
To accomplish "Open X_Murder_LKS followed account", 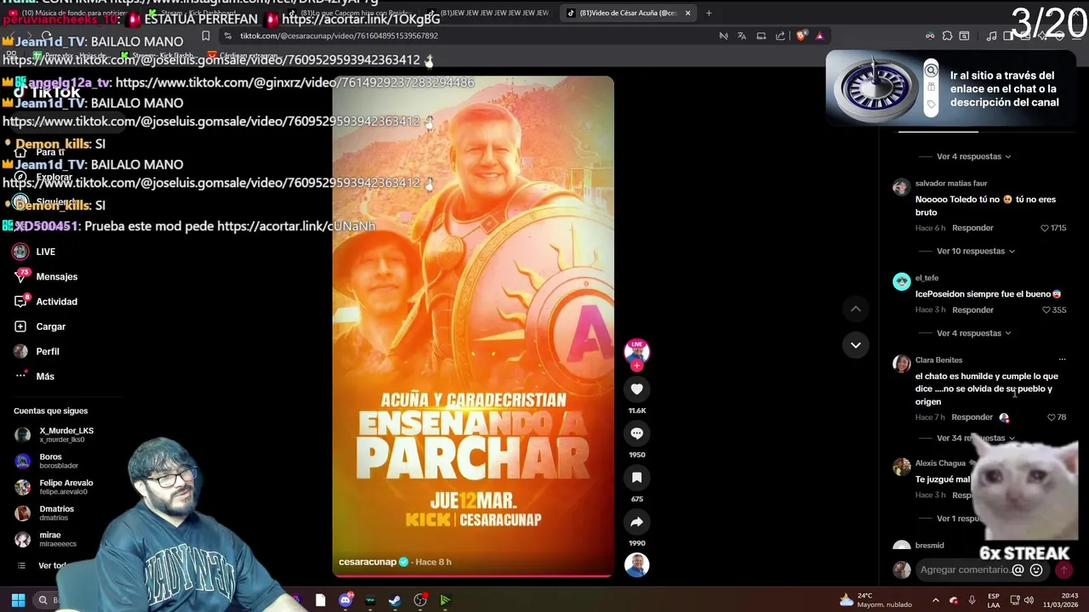I will coord(54,434).
